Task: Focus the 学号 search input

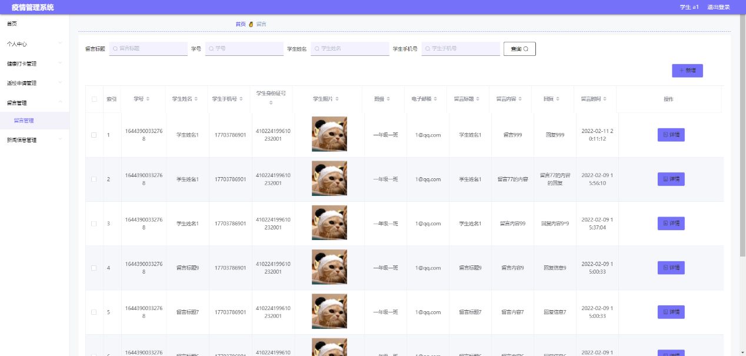Action: tap(244, 48)
